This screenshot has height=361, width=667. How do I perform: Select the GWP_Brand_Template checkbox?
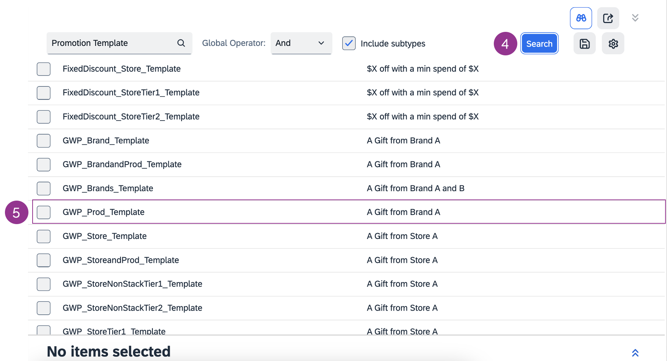44,141
